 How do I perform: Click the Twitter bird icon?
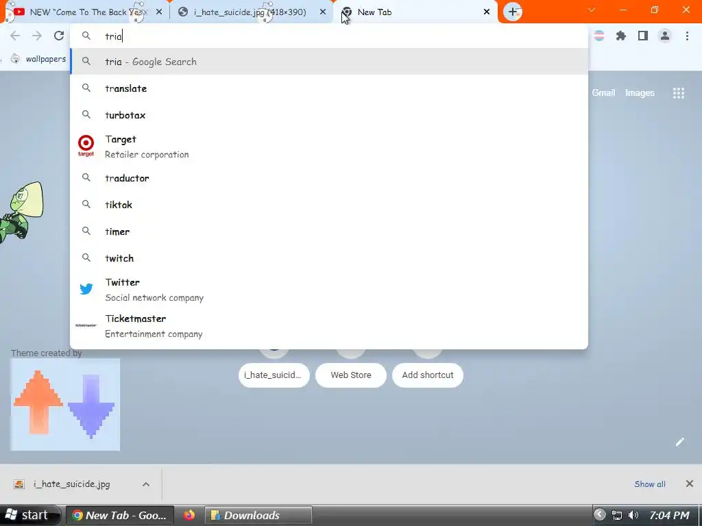click(86, 289)
